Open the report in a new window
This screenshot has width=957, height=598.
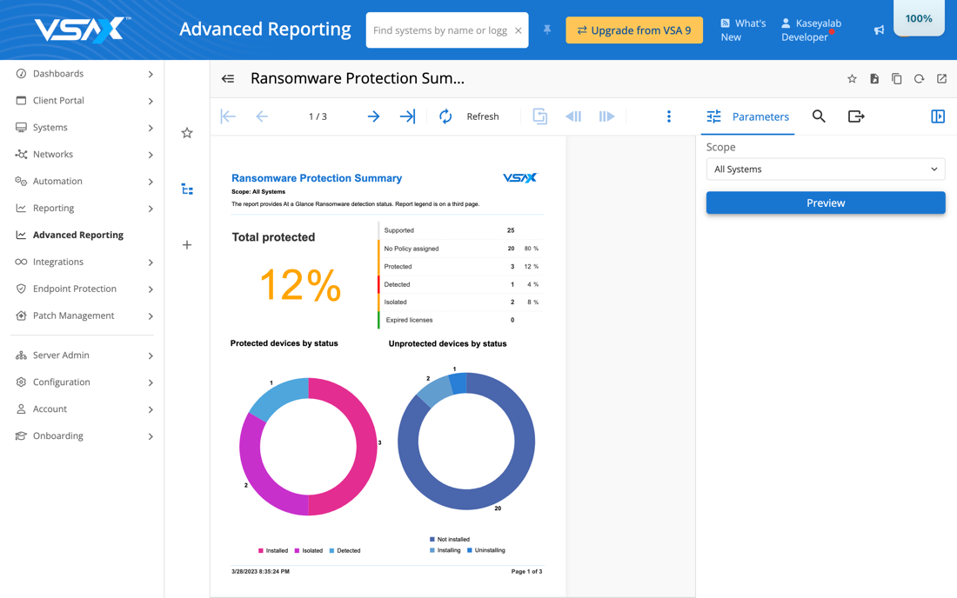pyautogui.click(x=941, y=78)
